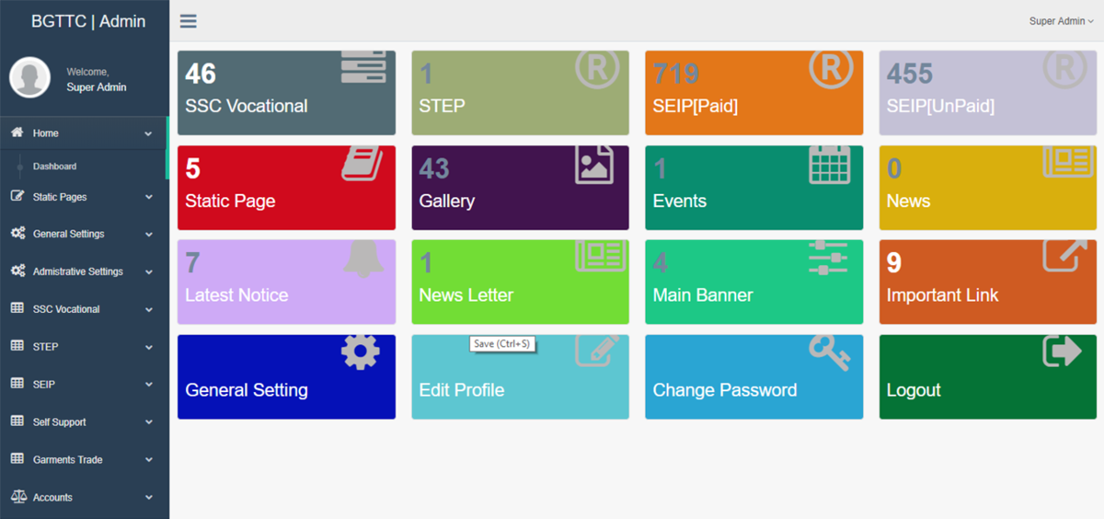1104x519 pixels.
Task: Expand the General Settings chevron
Action: [x=149, y=235]
